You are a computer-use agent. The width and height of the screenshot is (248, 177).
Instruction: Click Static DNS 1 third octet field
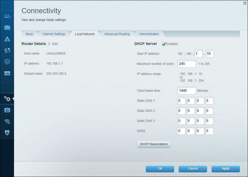coord(200,101)
